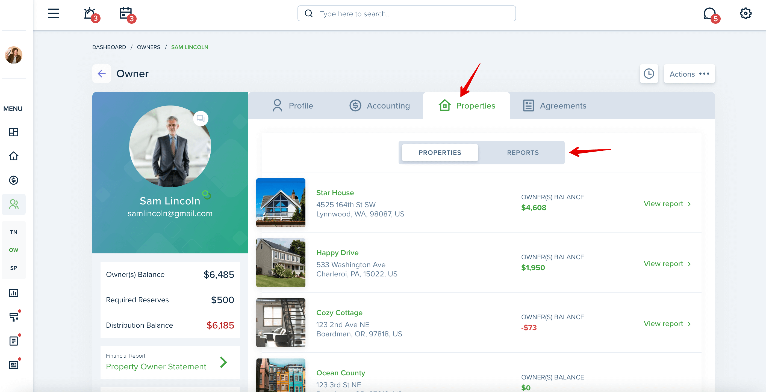766x392 pixels.
Task: Select TN tenants sidebar item
Action: 14,232
